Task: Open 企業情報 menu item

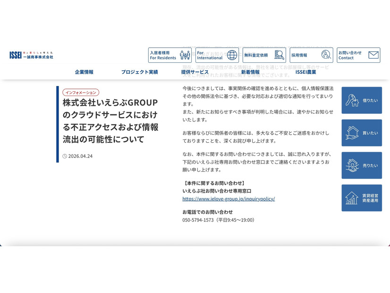Action: [84, 72]
